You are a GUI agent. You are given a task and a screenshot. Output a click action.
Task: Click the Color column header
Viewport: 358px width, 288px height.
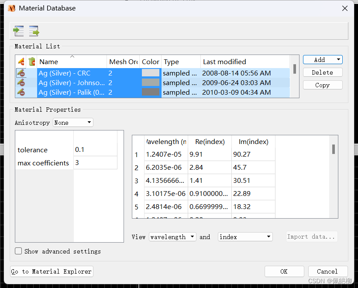[151, 62]
